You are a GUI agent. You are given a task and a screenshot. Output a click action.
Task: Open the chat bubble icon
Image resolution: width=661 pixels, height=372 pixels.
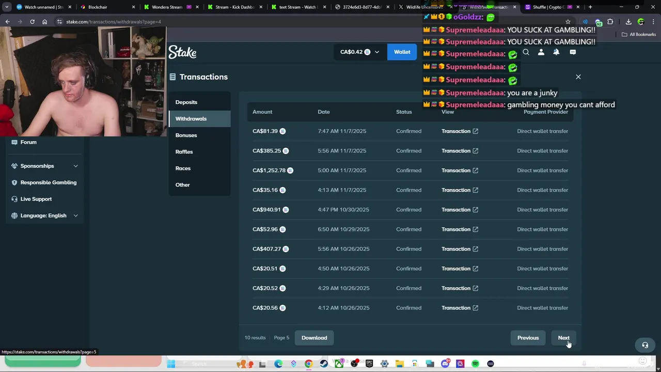pyautogui.click(x=573, y=52)
